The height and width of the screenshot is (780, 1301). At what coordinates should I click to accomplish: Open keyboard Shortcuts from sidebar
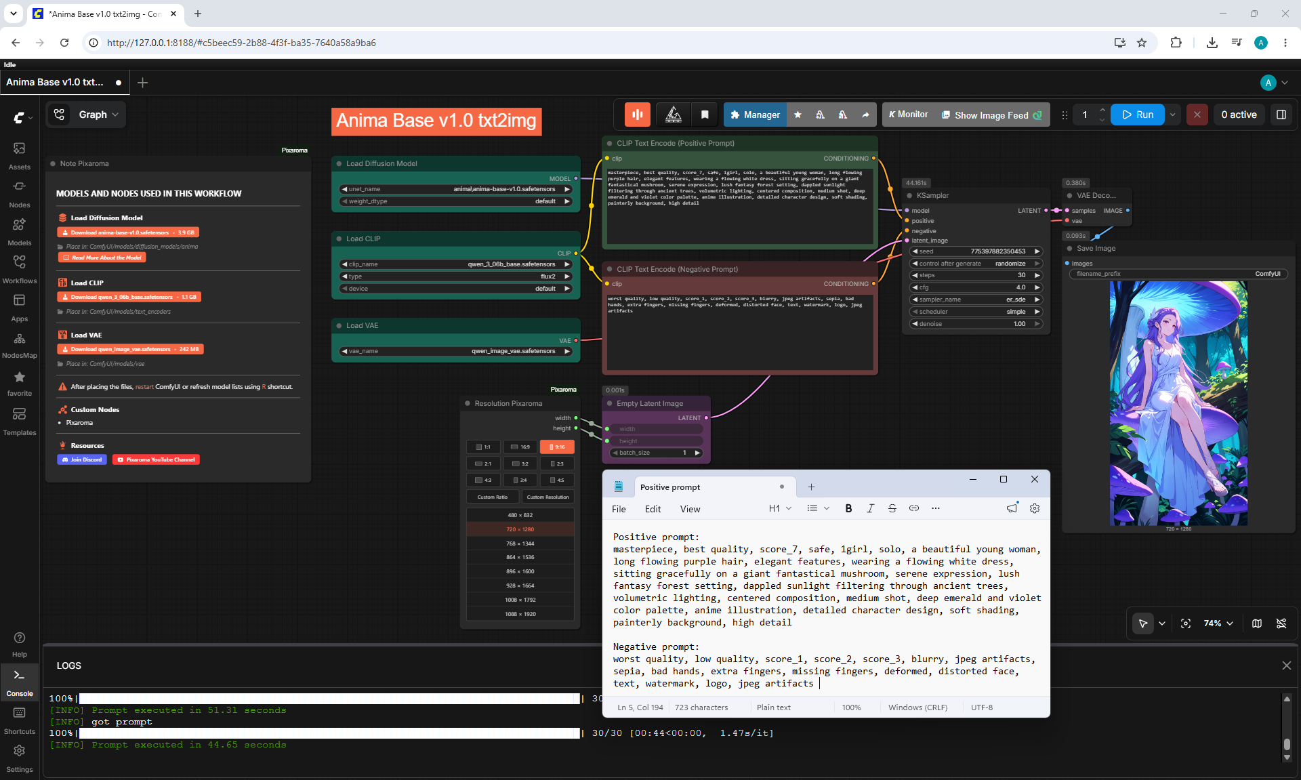pyautogui.click(x=20, y=720)
